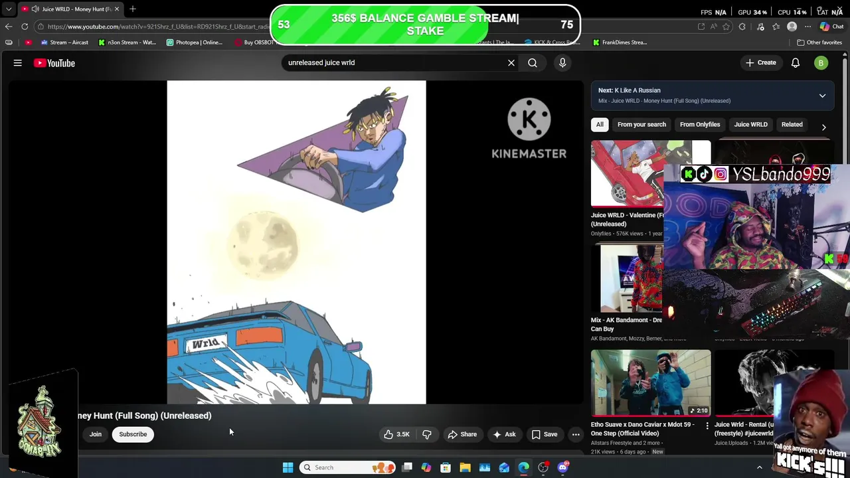Switch to OBS Studio in taskbar

pos(543,467)
